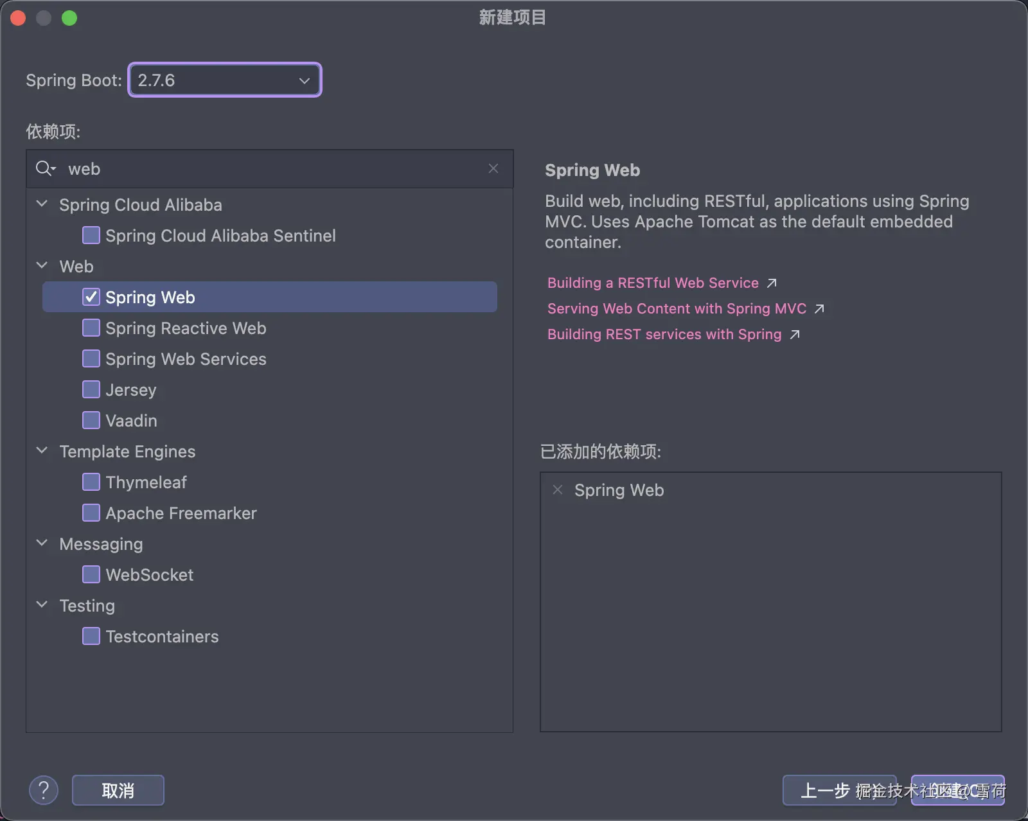Collapse the Messaging group

[x=42, y=543]
